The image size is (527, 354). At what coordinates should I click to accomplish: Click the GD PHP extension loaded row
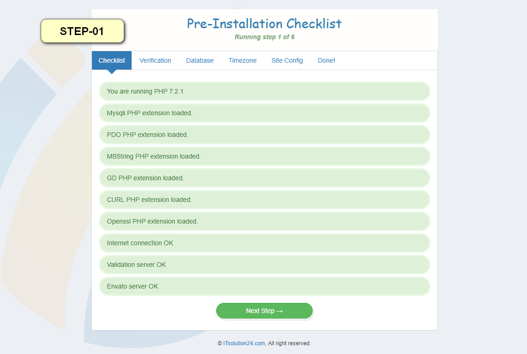click(x=265, y=178)
